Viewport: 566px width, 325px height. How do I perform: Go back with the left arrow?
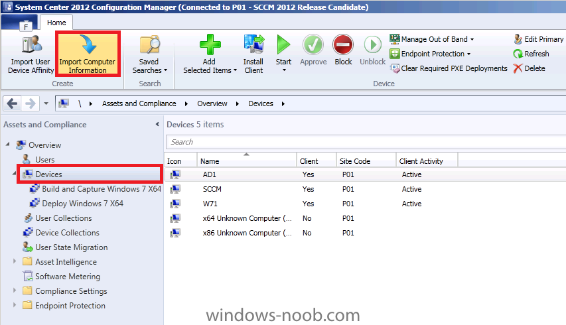point(12,103)
